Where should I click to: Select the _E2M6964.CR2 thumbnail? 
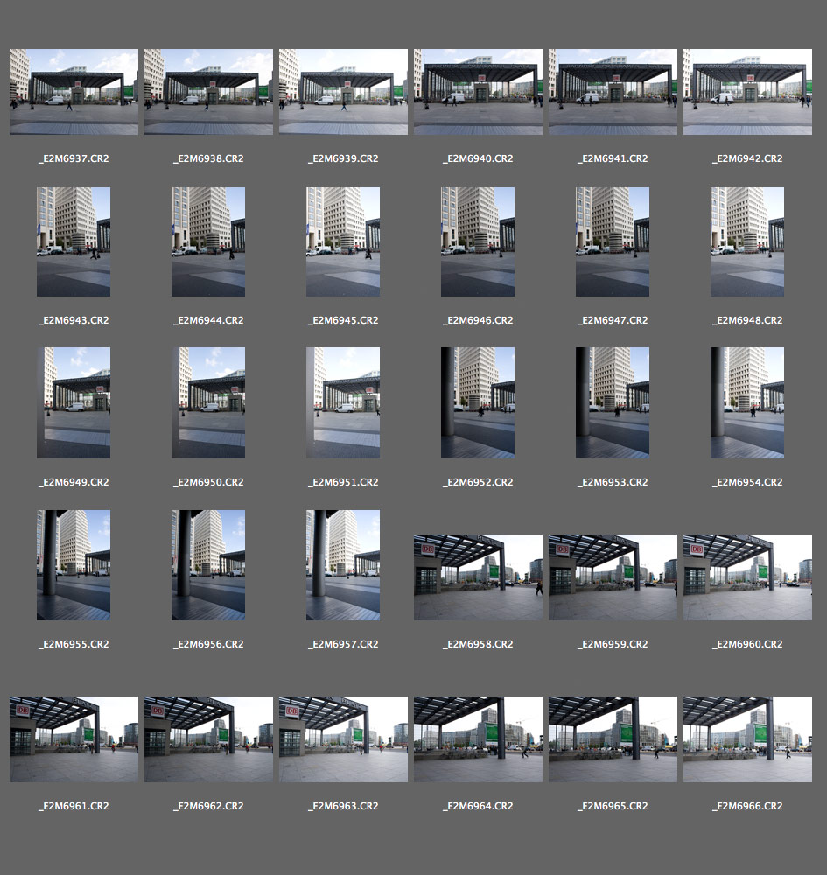478,739
